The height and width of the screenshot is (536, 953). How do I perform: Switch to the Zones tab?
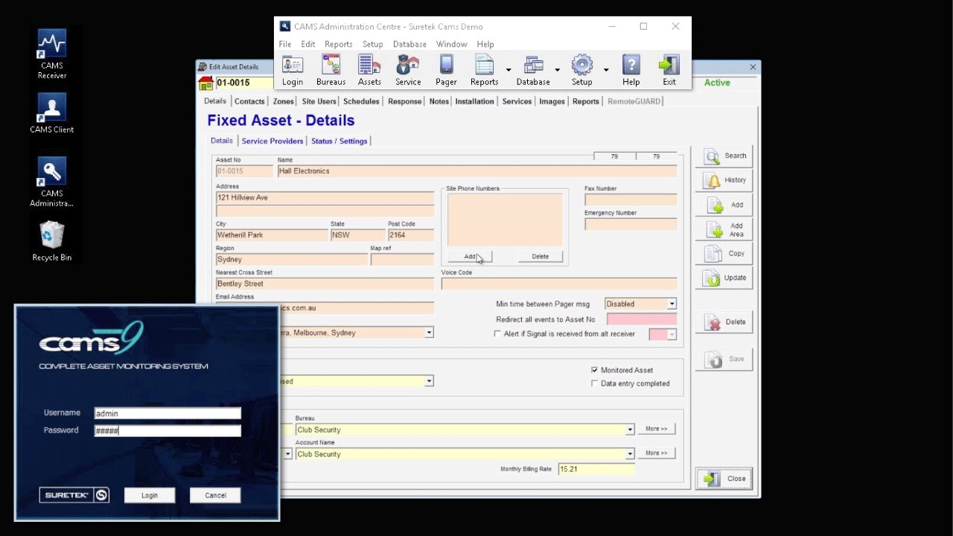(283, 101)
